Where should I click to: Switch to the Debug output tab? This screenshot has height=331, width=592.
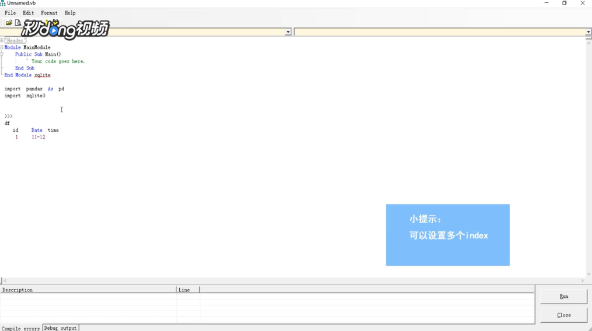tap(60, 328)
